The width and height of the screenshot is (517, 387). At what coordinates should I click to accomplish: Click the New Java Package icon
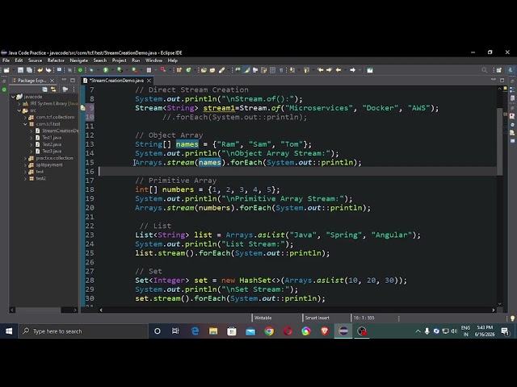(179, 70)
